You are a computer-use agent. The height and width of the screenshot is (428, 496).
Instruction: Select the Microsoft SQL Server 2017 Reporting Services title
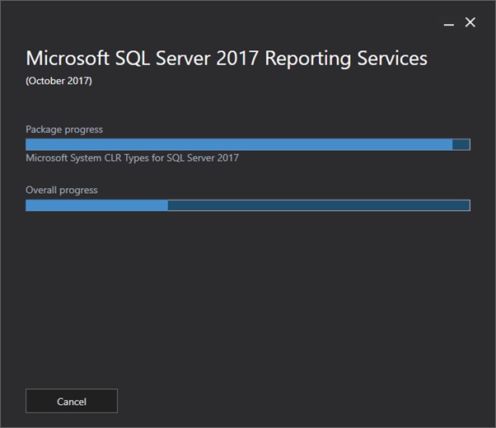pyautogui.click(x=227, y=59)
